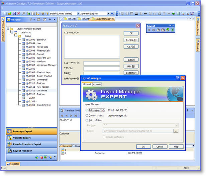Toggle eye icon for 20510 - Toolbars
The height and width of the screenshot is (176, 206).
click(x=27, y=83)
